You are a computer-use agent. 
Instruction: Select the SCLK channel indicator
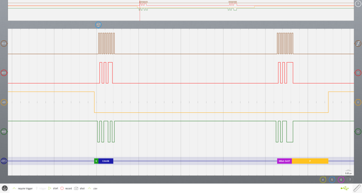(4, 44)
